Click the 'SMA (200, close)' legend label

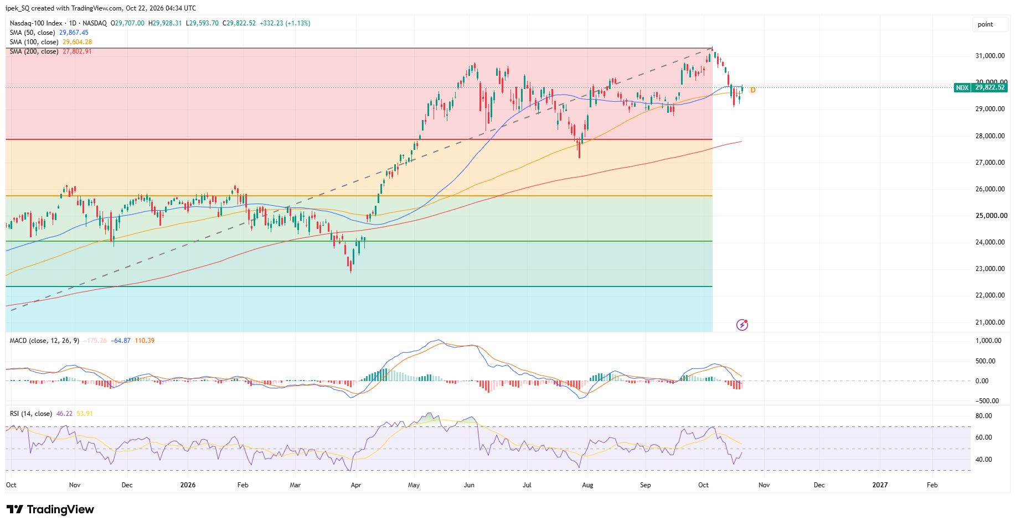click(x=34, y=51)
